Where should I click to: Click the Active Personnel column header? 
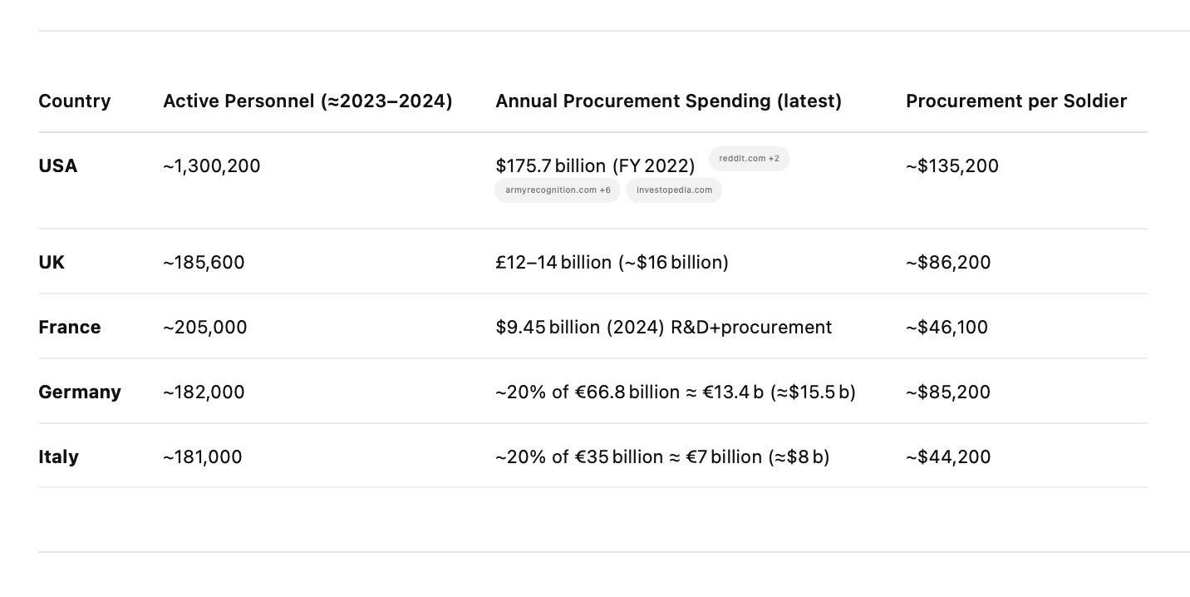click(x=307, y=101)
